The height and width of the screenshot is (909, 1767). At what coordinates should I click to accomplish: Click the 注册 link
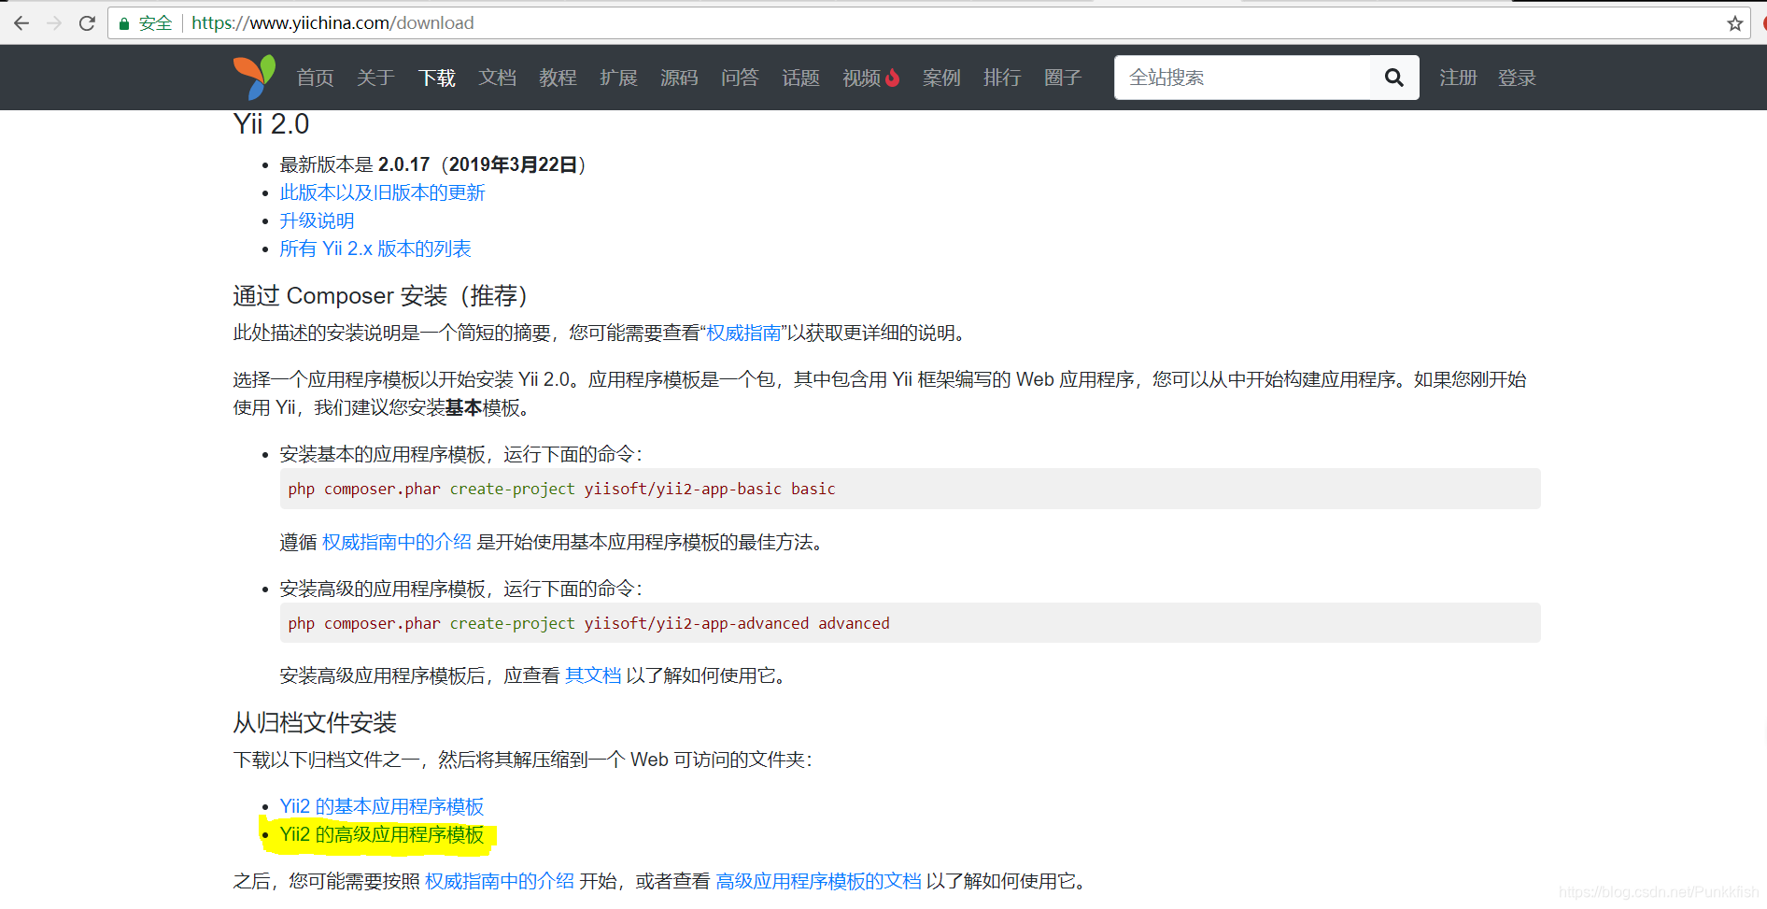[x=1458, y=78]
